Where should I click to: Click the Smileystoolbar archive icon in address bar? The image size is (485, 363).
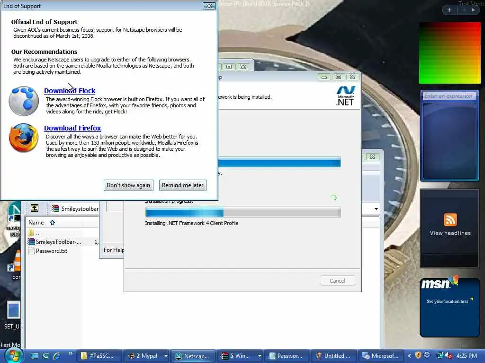(55, 208)
